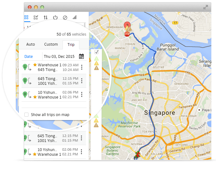Select the Trip tab
This screenshot has width=216, height=172.
(71, 45)
